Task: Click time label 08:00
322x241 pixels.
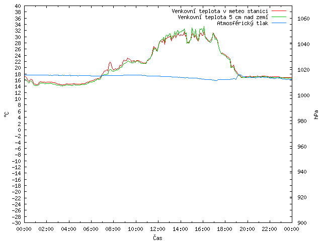Action: click(113, 229)
